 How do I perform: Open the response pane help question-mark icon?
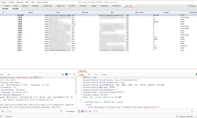coord(79,111)
